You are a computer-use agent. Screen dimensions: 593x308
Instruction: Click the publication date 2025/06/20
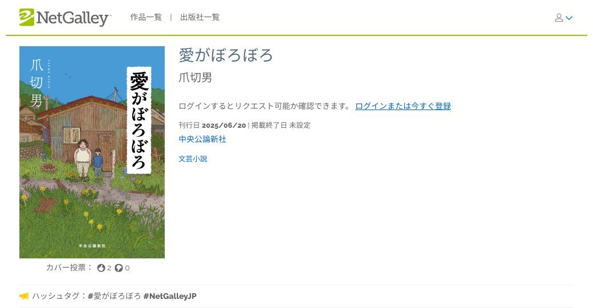pyautogui.click(x=224, y=125)
